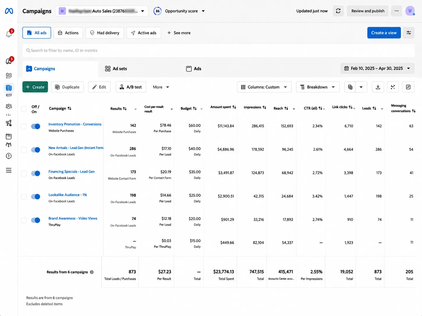Open the Help question mark icon in sidebar

click(x=9, y=156)
